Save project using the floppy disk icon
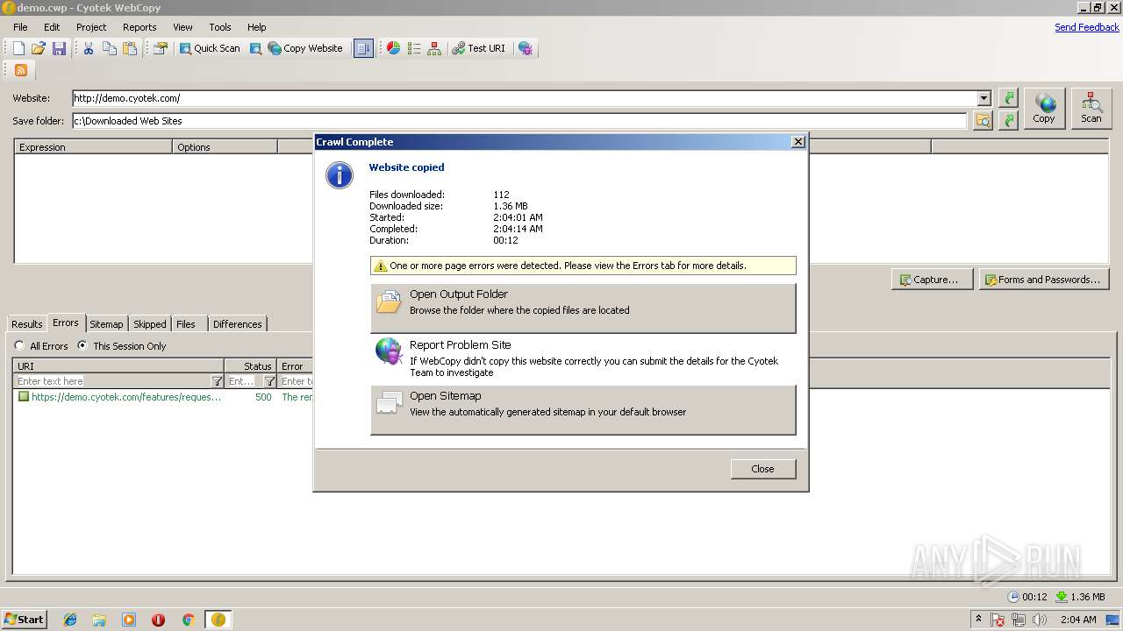This screenshot has width=1123, height=631. click(59, 48)
